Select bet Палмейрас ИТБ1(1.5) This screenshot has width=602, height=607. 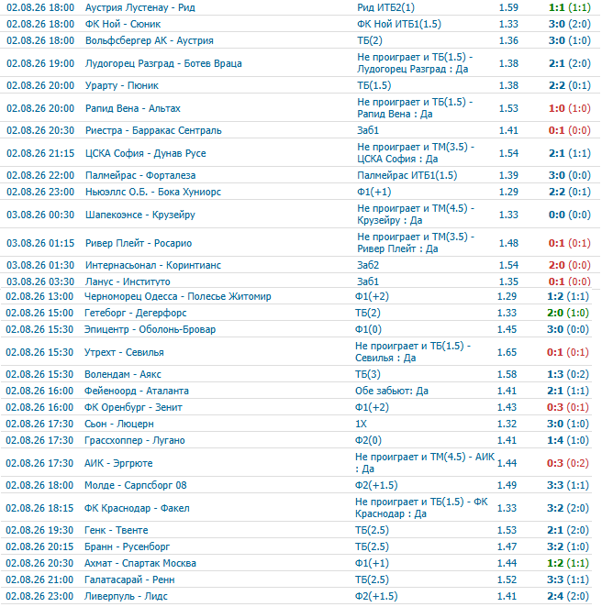coord(407,175)
